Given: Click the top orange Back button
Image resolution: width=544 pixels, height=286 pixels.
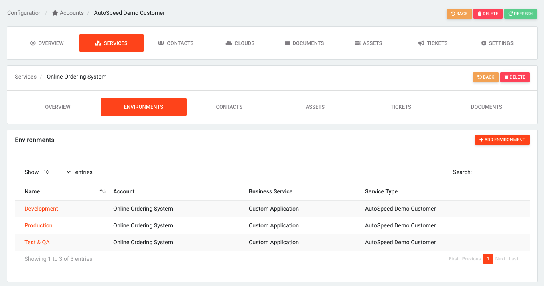Looking at the screenshot, I should click(459, 14).
